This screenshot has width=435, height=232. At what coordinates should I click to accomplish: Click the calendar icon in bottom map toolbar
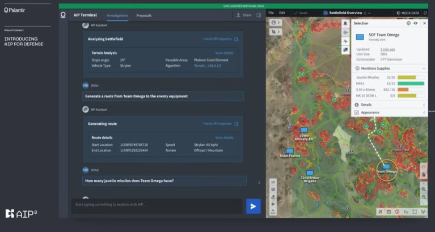tap(388, 212)
